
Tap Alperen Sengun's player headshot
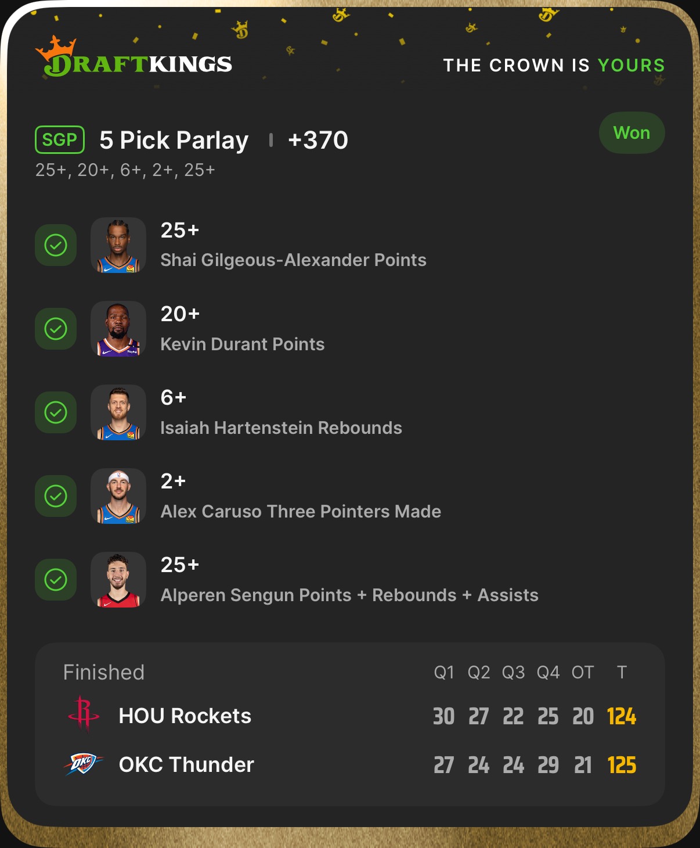(x=118, y=580)
